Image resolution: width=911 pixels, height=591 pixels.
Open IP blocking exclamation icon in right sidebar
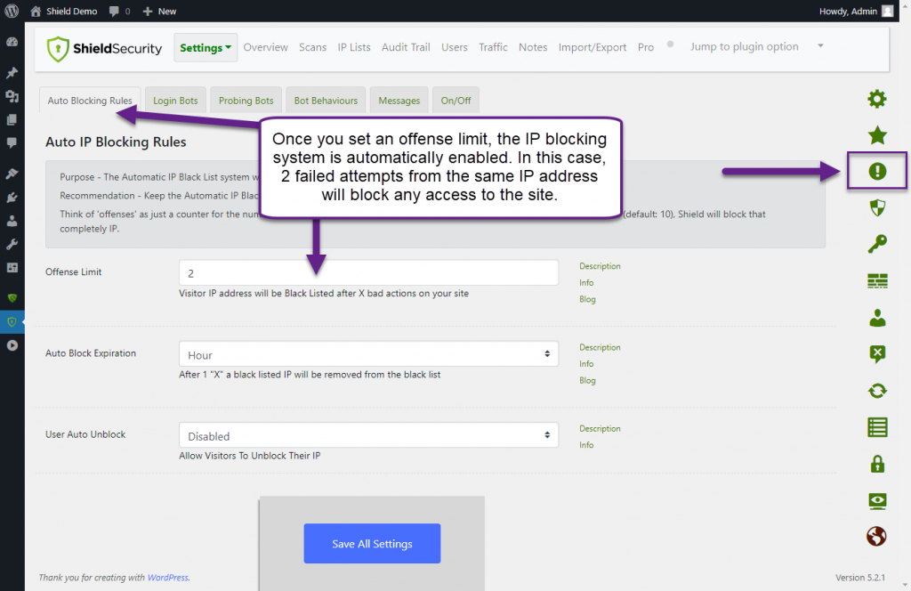click(877, 172)
